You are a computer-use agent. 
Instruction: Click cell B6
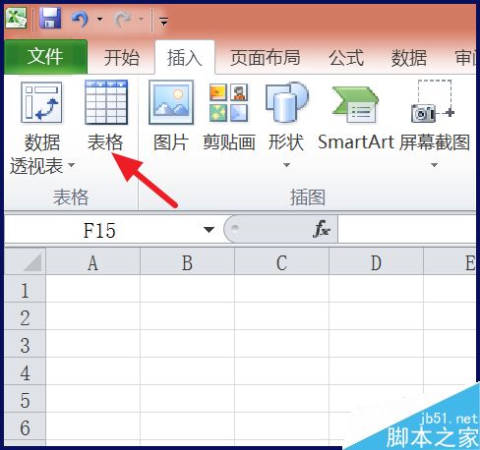[187, 426]
